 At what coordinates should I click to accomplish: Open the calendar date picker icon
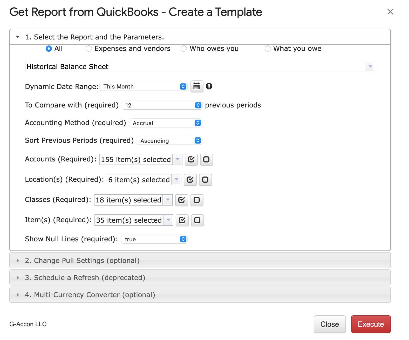coord(197,86)
